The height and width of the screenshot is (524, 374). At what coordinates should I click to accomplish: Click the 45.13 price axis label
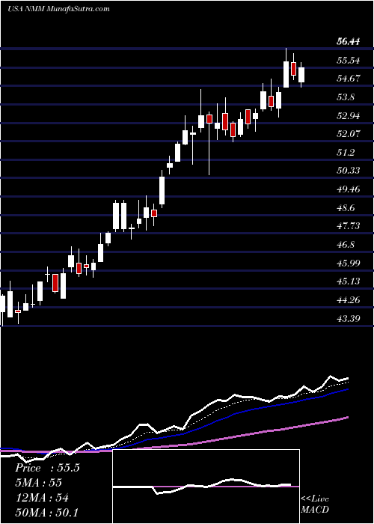click(x=349, y=281)
